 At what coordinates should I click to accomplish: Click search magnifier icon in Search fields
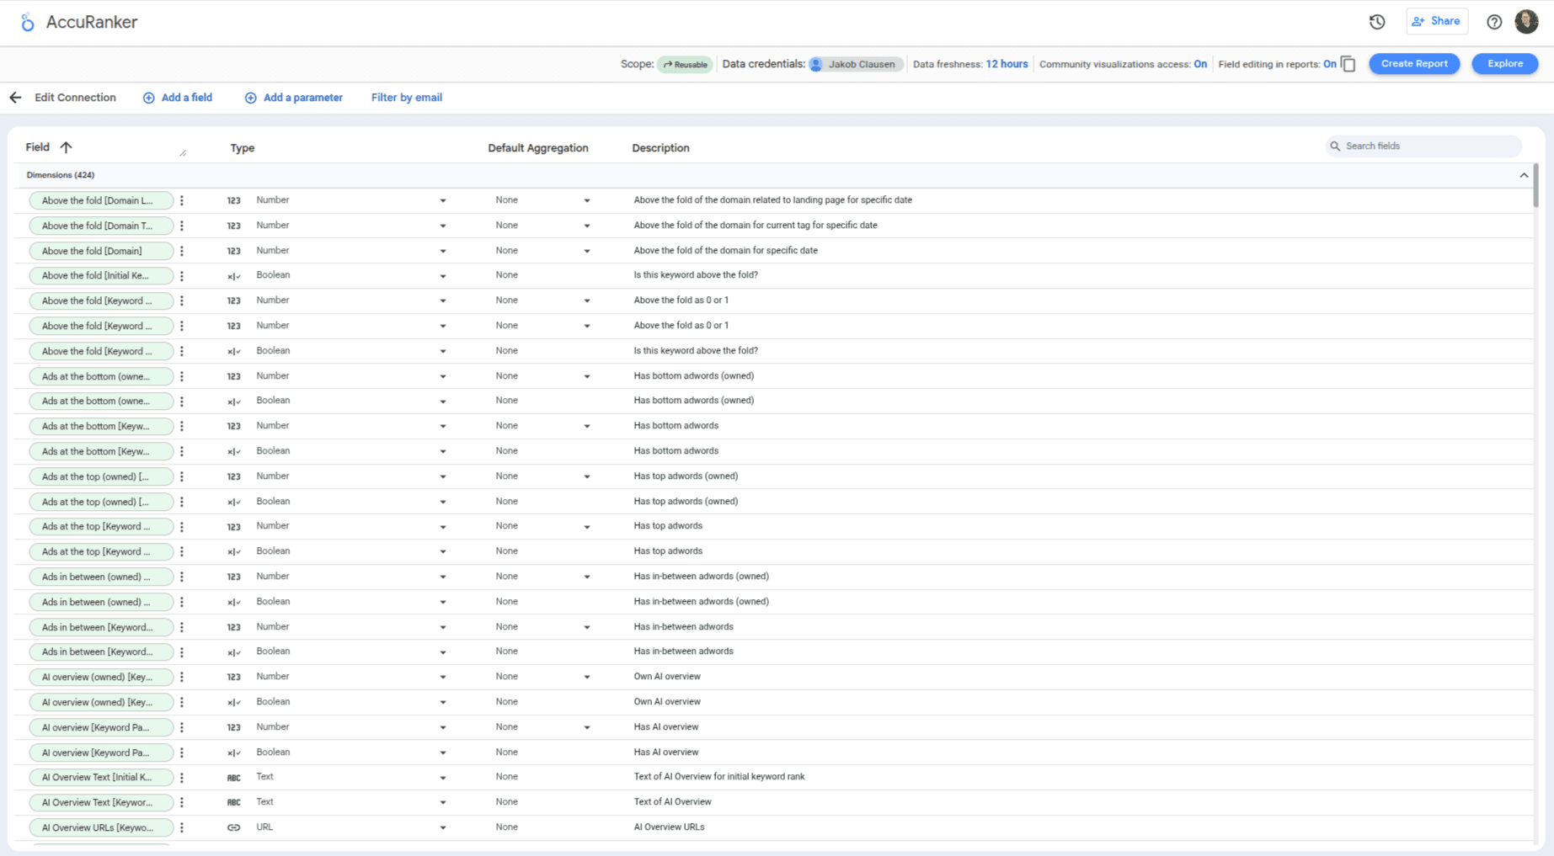coord(1335,146)
